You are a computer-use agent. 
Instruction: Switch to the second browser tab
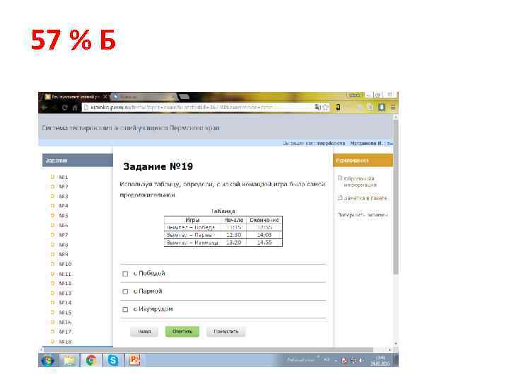[x=143, y=97]
